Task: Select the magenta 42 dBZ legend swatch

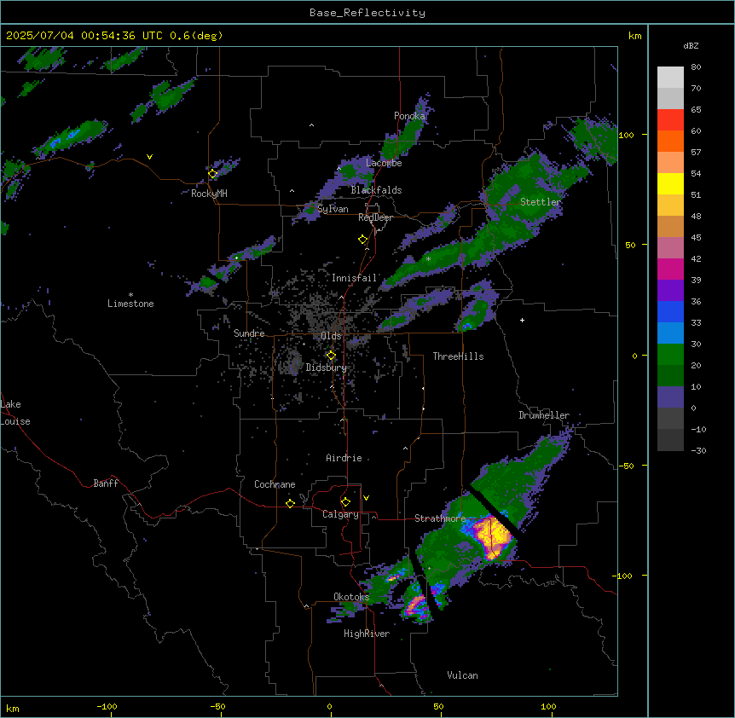Action: (670, 269)
